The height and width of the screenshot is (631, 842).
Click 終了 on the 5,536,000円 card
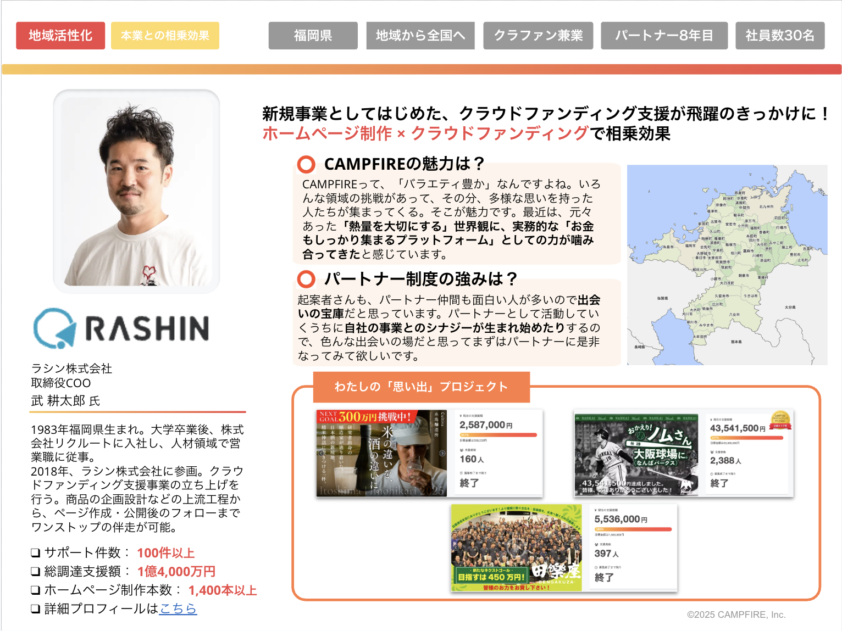coord(604,578)
